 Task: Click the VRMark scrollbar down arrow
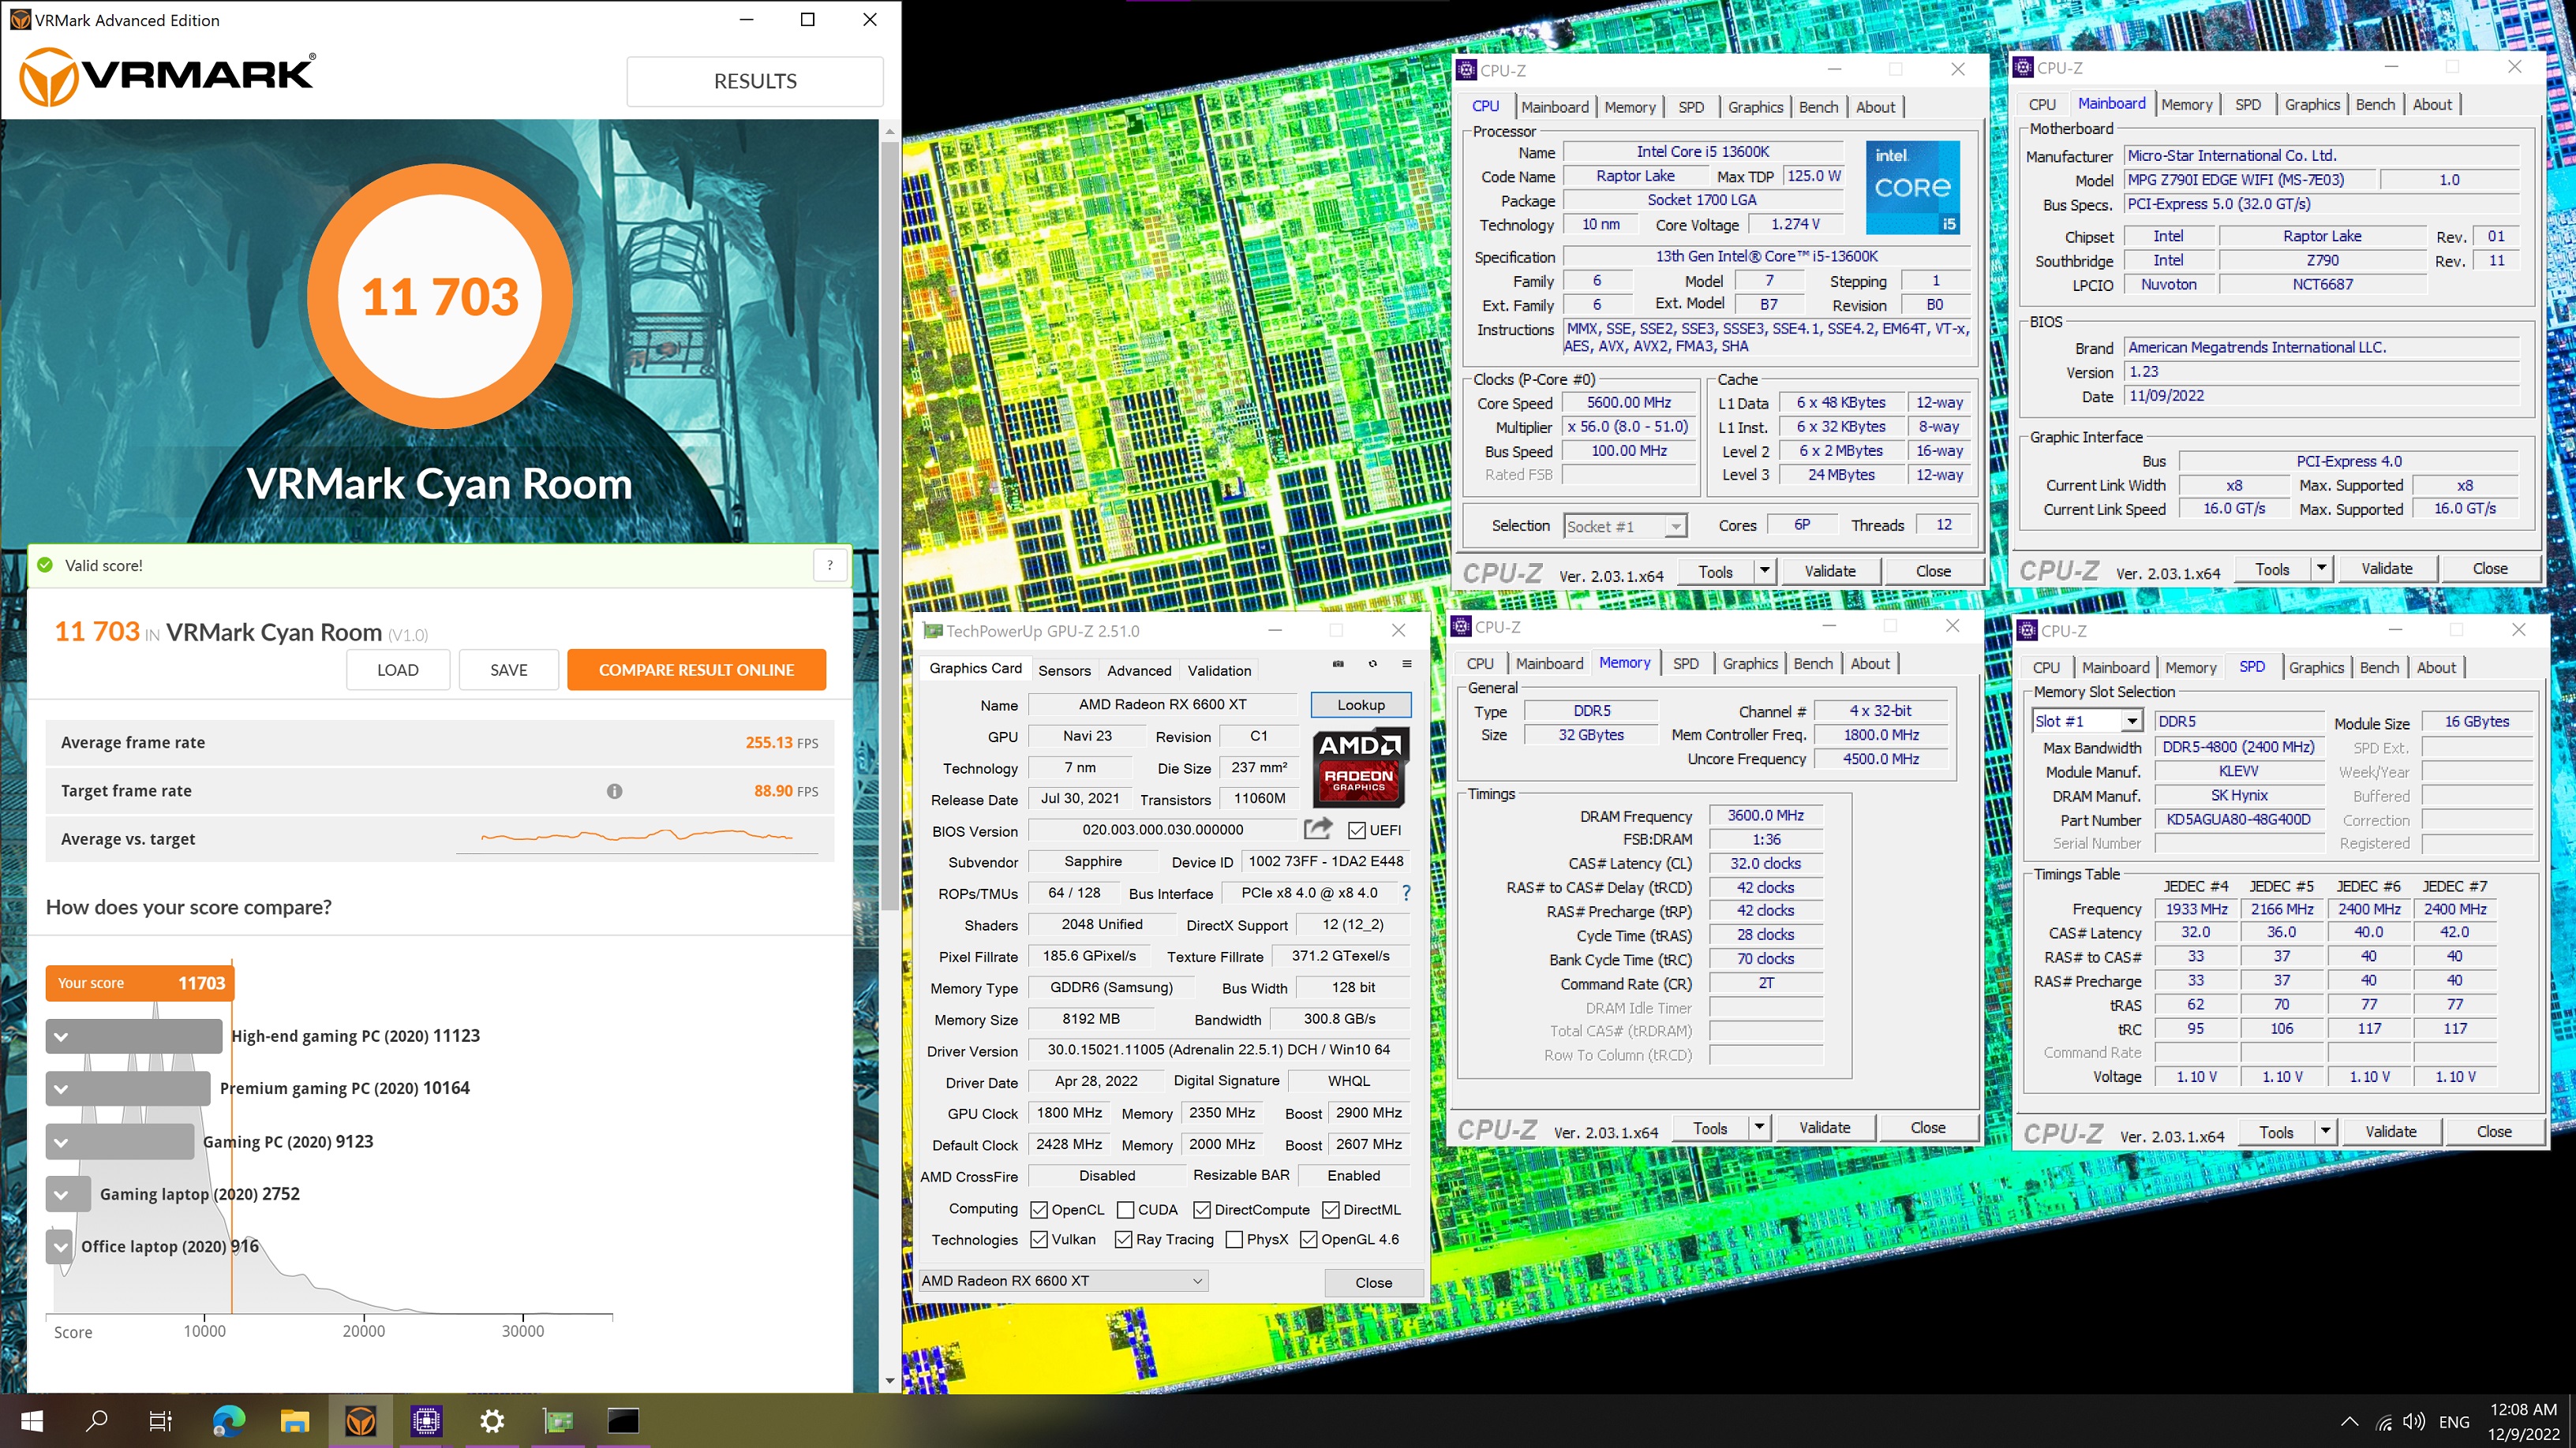click(889, 1381)
